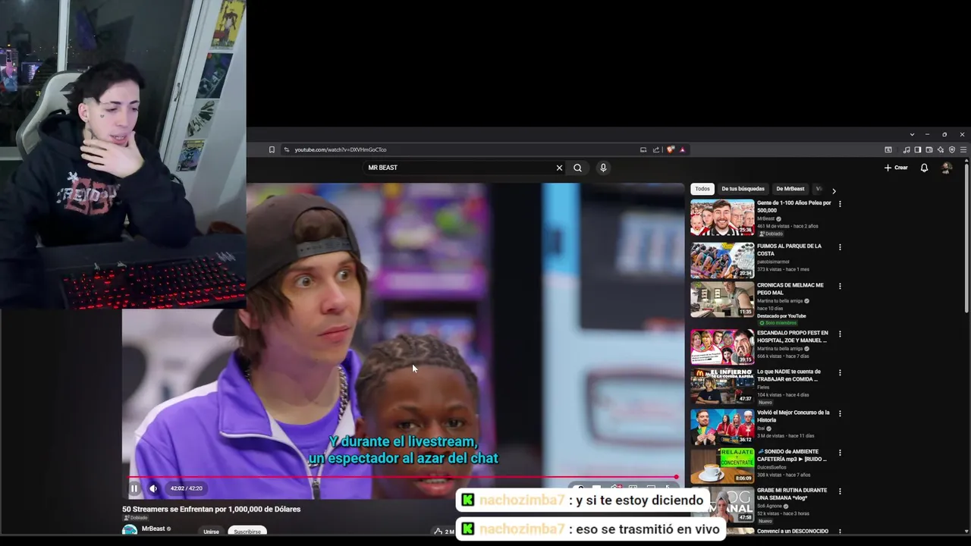Click the MrBeast channel avatar
Screen dimensions: 971x546
click(x=130, y=530)
